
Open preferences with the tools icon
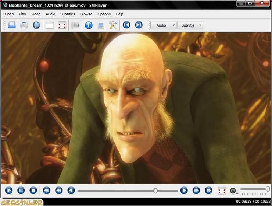(113, 25)
